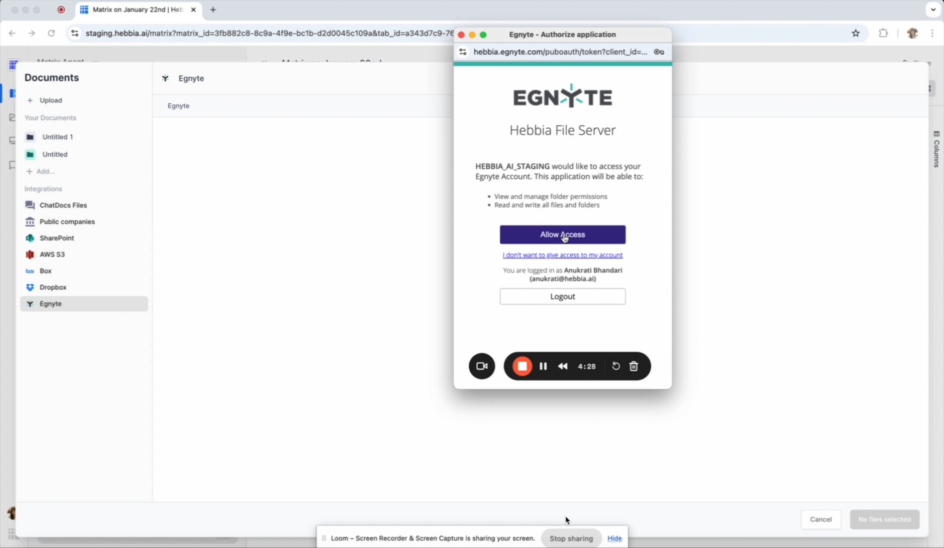This screenshot has width=944, height=548.
Task: Click the Loom rewind icon
Action: [x=562, y=366]
